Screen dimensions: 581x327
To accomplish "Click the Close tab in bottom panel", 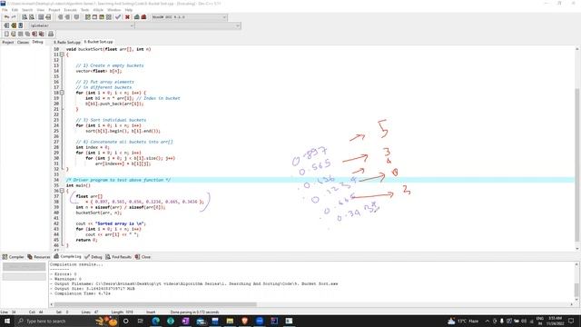I will click(x=143, y=256).
